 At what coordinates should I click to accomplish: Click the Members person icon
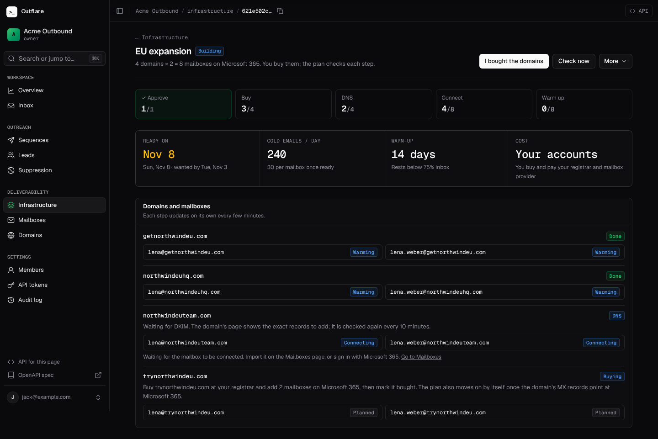coord(11,270)
